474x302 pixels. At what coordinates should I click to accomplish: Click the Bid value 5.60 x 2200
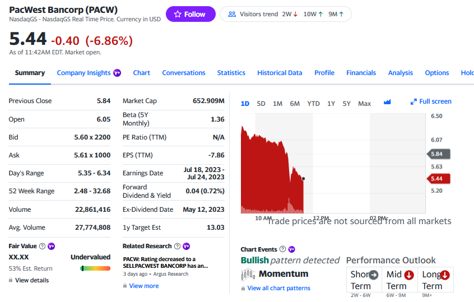(92, 137)
